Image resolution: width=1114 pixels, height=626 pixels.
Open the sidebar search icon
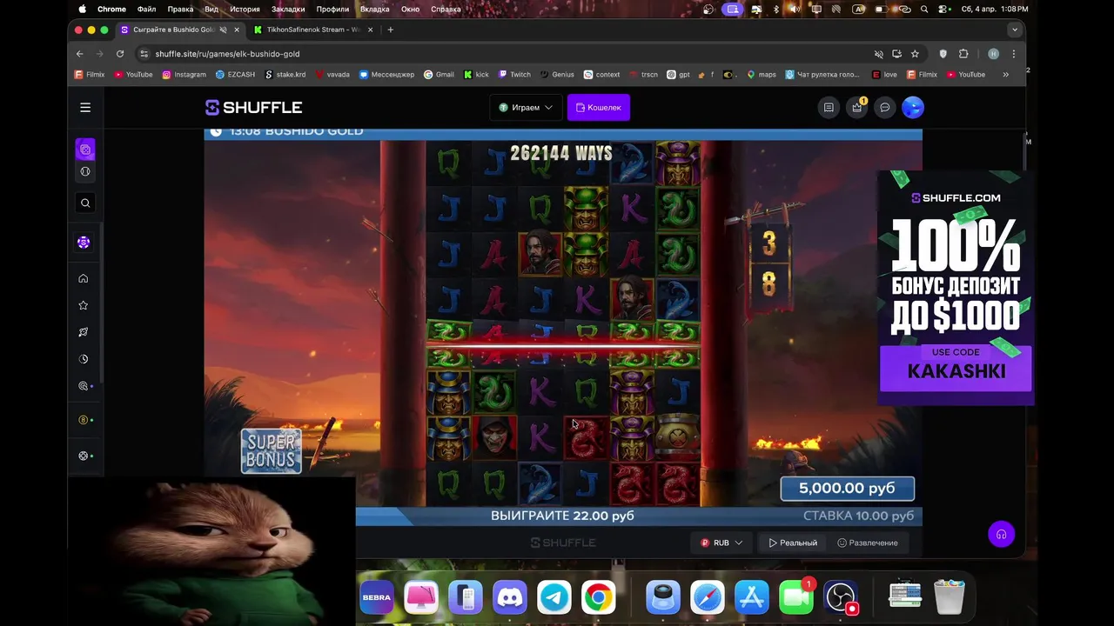click(x=85, y=203)
